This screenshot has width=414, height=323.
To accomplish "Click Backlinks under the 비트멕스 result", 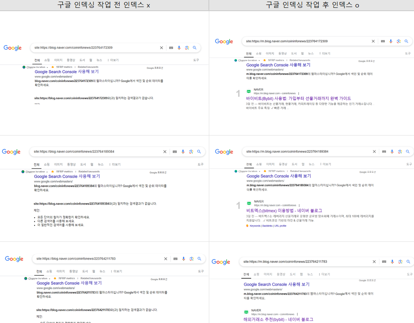I will point(267,226).
